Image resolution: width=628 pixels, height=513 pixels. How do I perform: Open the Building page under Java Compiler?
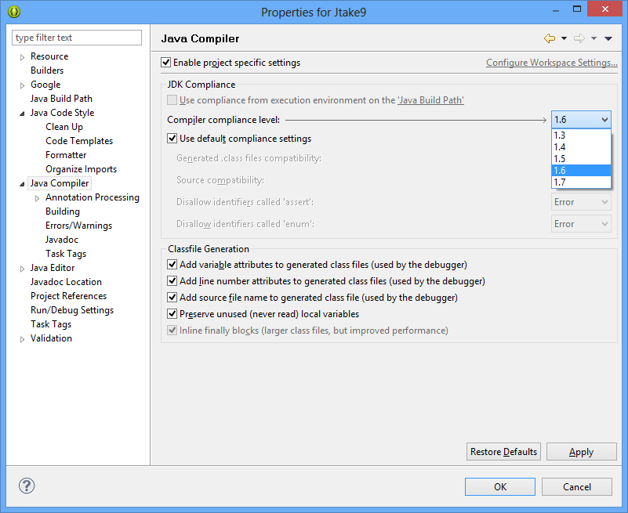(63, 211)
